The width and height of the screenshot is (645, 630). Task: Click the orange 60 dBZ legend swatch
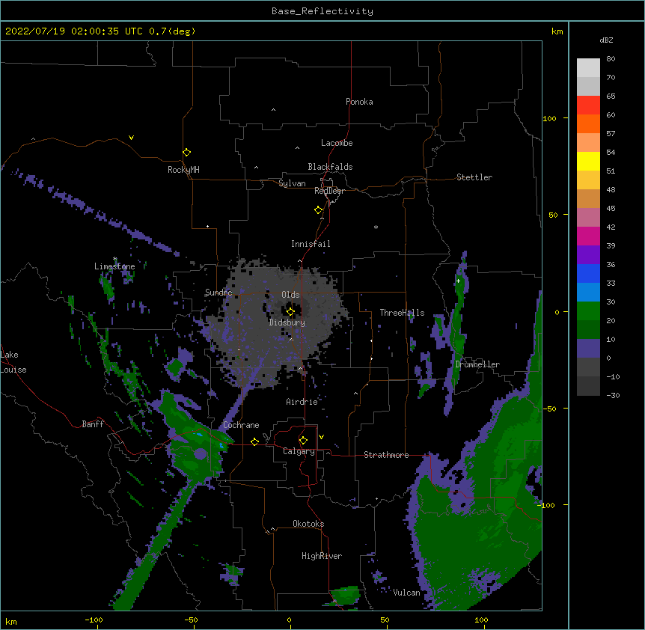[x=588, y=123]
